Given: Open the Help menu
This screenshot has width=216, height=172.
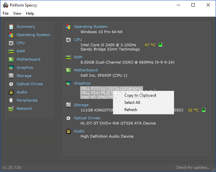Looking at the screenshot, I should [30, 13].
